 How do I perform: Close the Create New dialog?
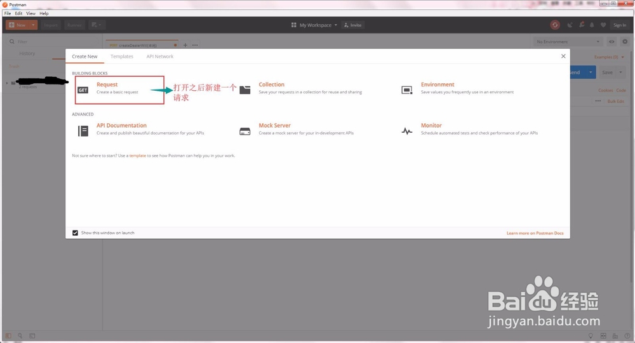[563, 57]
